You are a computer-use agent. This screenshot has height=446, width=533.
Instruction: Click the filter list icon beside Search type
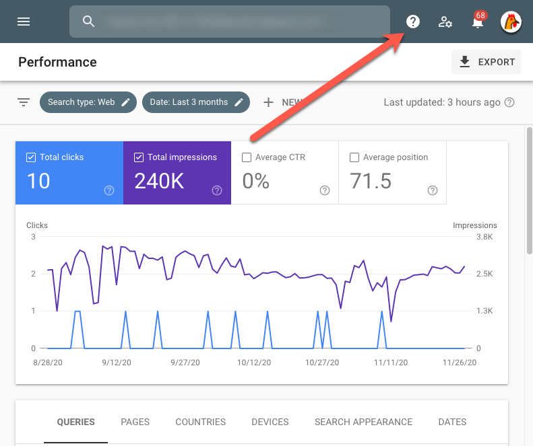click(24, 102)
